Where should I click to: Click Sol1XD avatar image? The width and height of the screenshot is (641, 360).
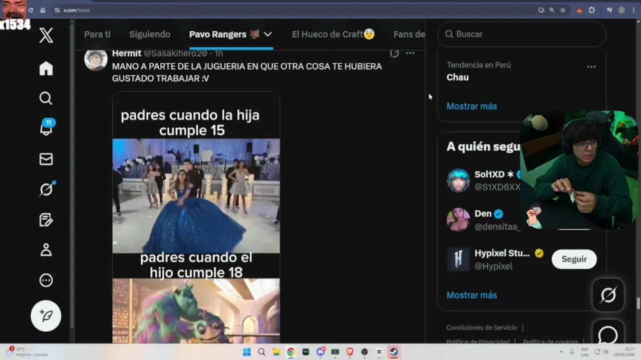(x=458, y=180)
